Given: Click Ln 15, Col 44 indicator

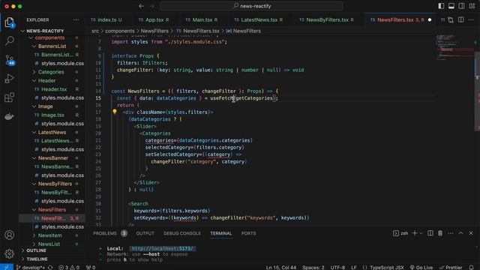Looking at the screenshot, I should (281, 267).
